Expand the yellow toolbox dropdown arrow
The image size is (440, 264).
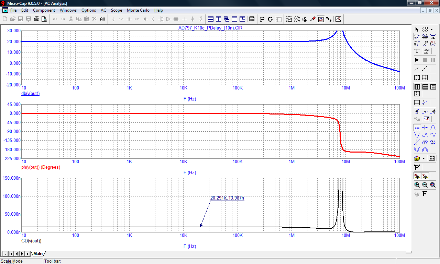[x=423, y=158]
